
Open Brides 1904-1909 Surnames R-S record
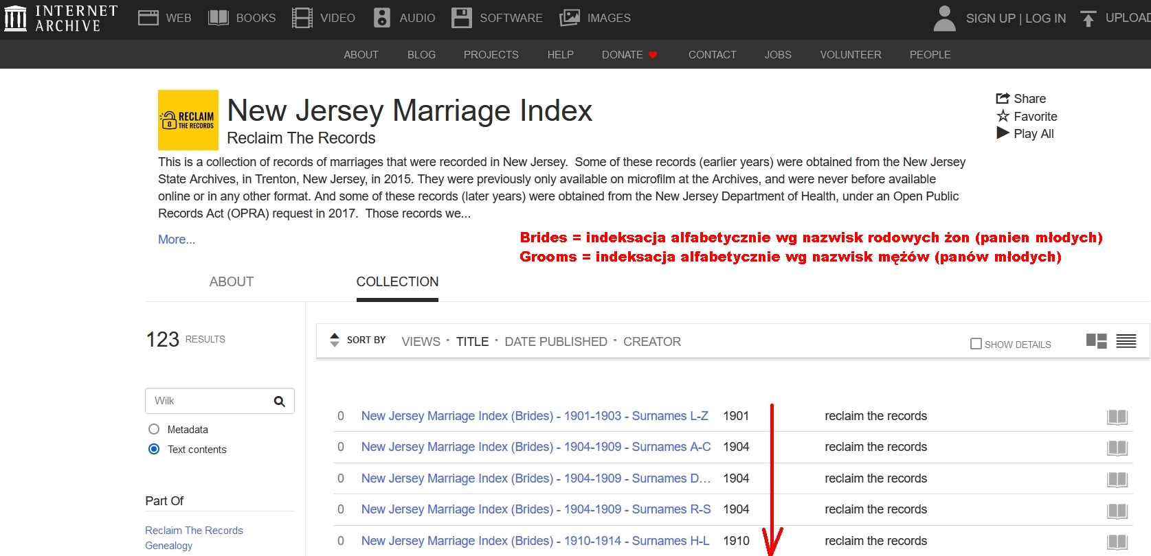pyautogui.click(x=536, y=509)
